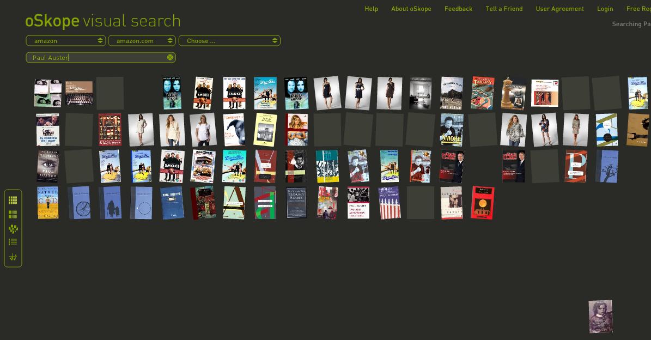Select The Red Notebook book thumbnail
The height and width of the screenshot is (340, 651).
(x=358, y=203)
